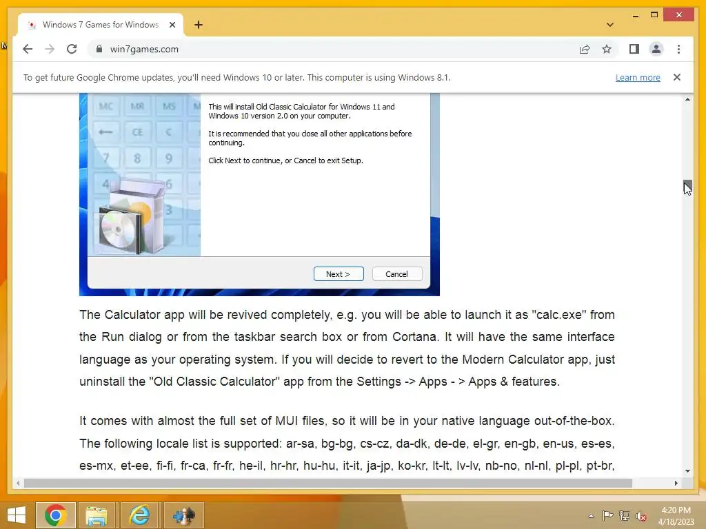Click the setup box disc graphic
Viewport: 706px width, 529px height.
(132, 216)
